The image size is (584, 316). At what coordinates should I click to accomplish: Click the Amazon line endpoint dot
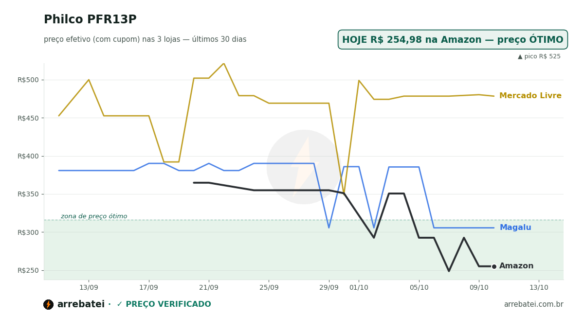494,266
